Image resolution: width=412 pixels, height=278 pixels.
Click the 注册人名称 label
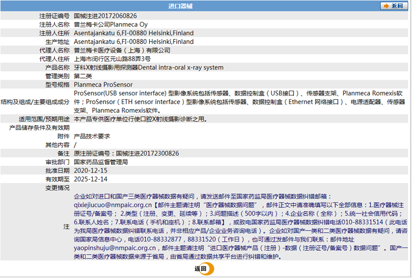pos(55,25)
